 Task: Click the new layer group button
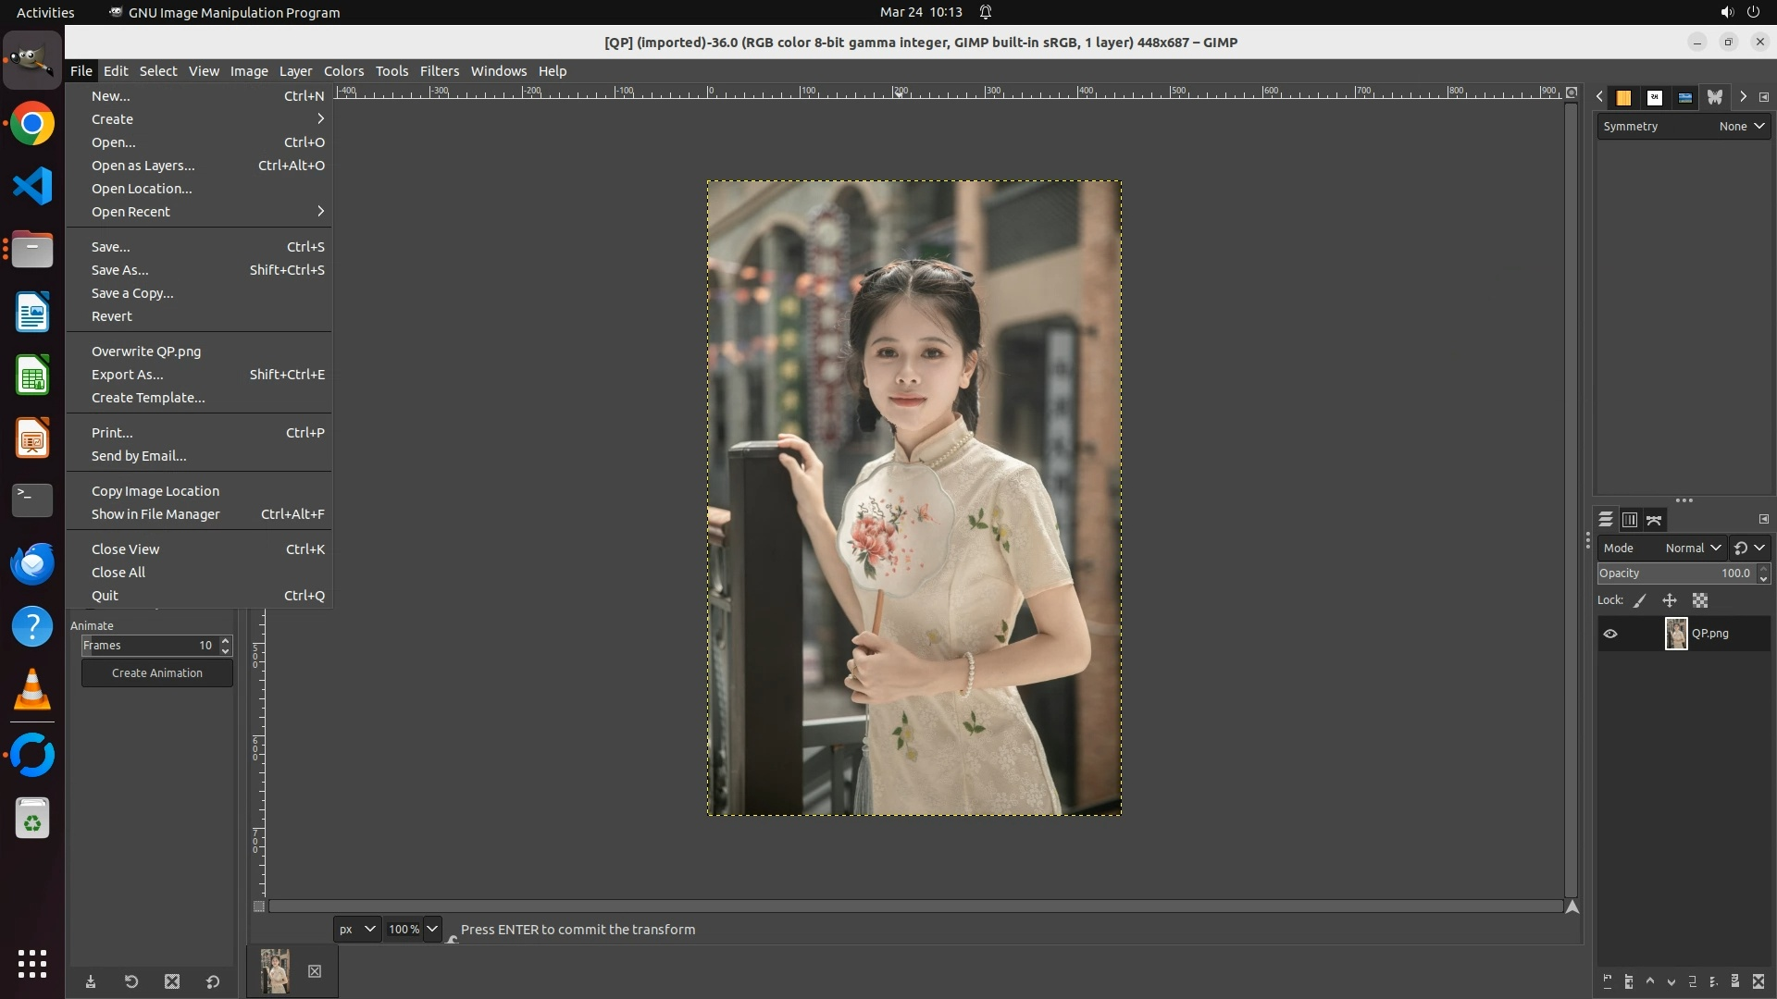(x=1629, y=981)
